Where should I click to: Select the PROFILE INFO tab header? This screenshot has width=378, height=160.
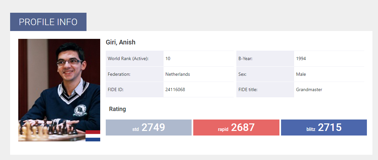point(48,22)
